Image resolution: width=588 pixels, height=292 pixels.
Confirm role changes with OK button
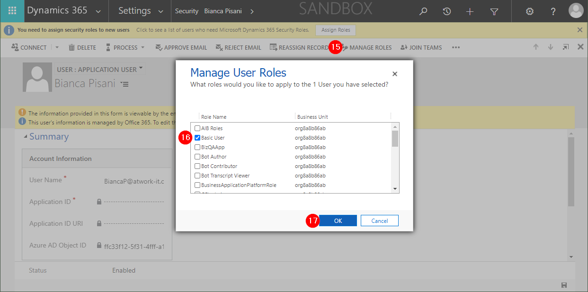338,221
